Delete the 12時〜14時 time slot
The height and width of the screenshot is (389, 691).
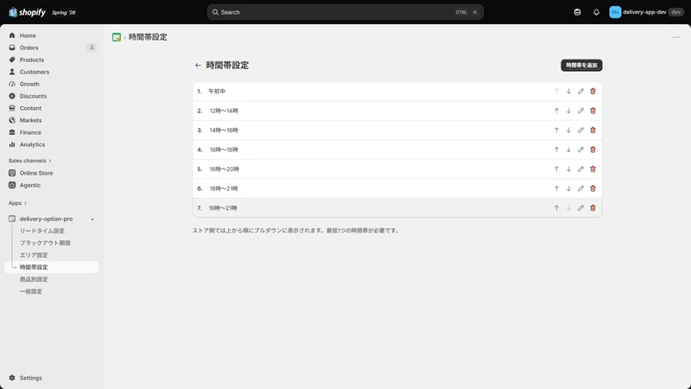pos(593,111)
